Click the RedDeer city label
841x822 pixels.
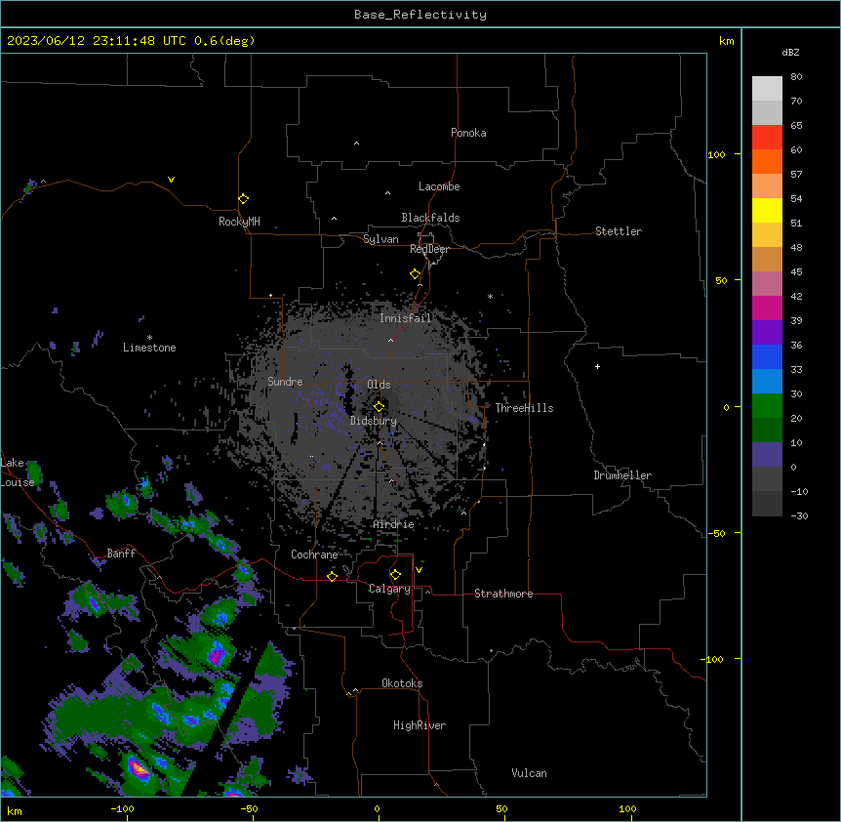pyautogui.click(x=429, y=249)
